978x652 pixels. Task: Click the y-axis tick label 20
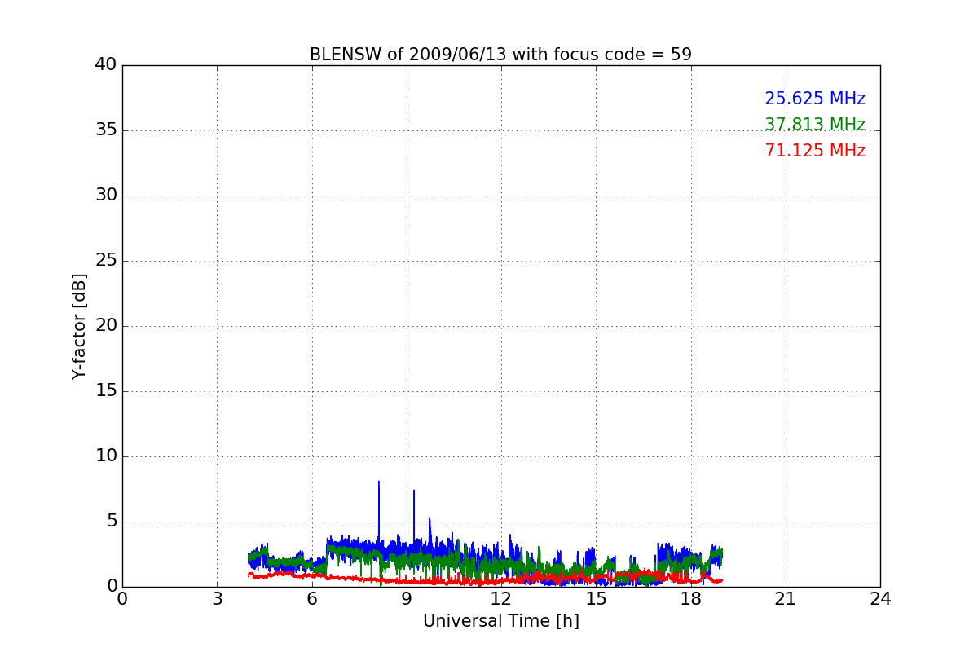[x=106, y=325]
